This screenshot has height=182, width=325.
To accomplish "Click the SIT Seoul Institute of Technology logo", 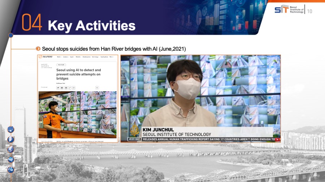I will point(289,9).
